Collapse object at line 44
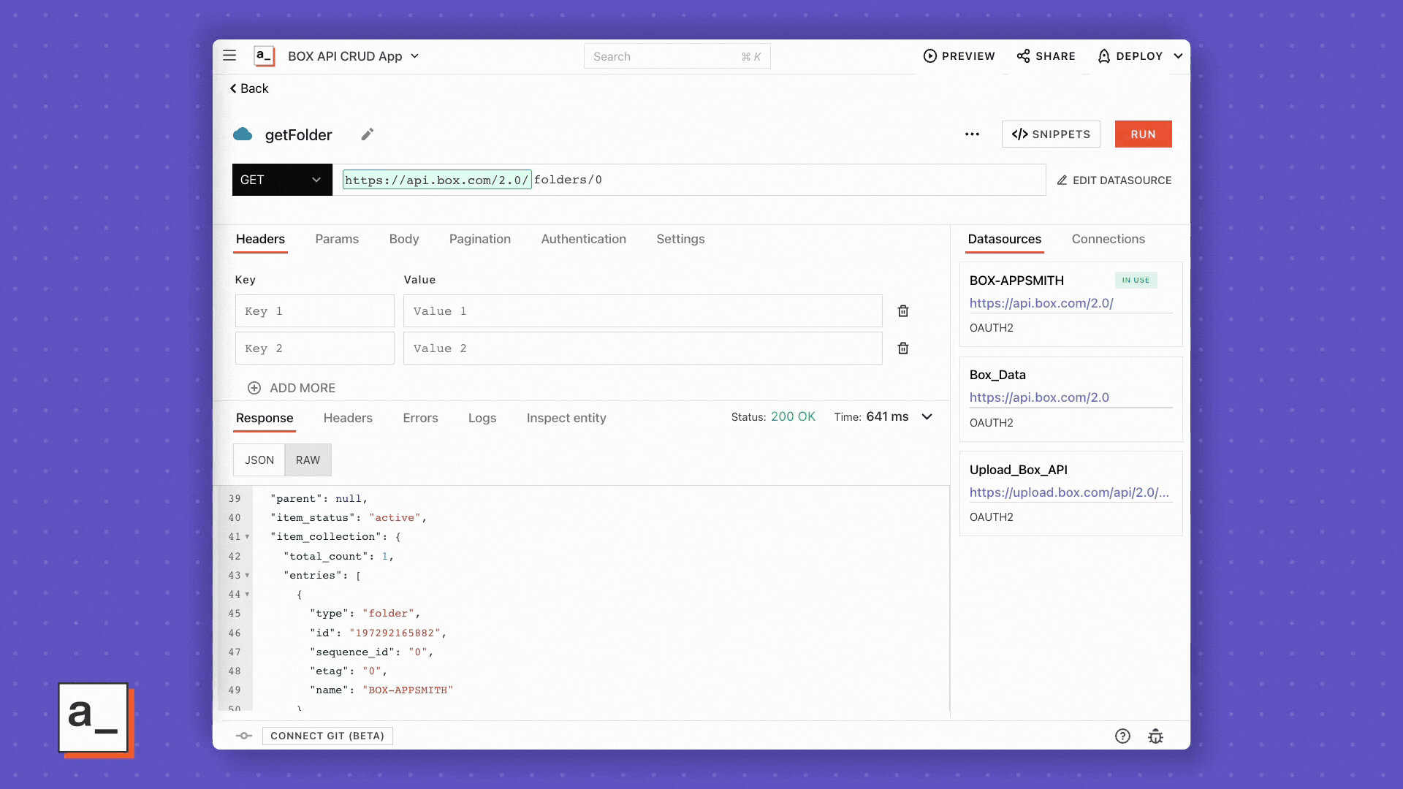 247,595
